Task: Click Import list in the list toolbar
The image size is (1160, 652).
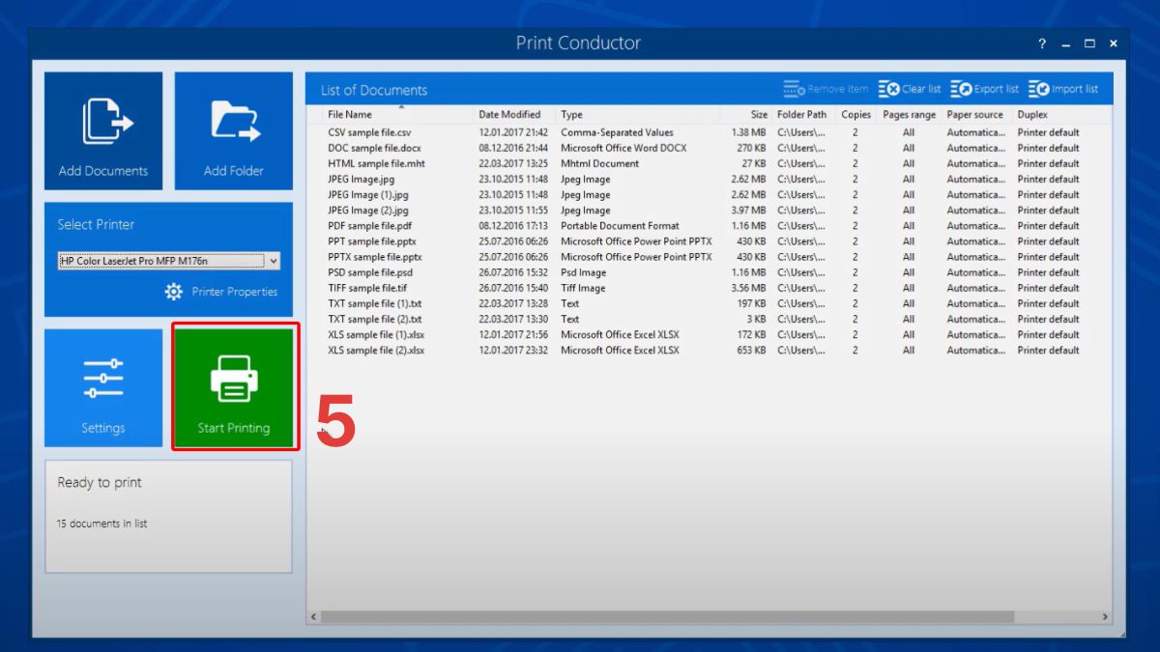Action: 1063,89
